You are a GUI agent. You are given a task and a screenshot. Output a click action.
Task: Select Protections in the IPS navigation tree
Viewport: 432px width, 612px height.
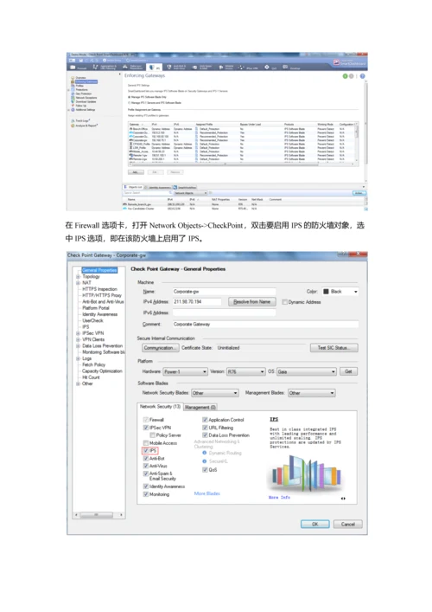(82, 90)
